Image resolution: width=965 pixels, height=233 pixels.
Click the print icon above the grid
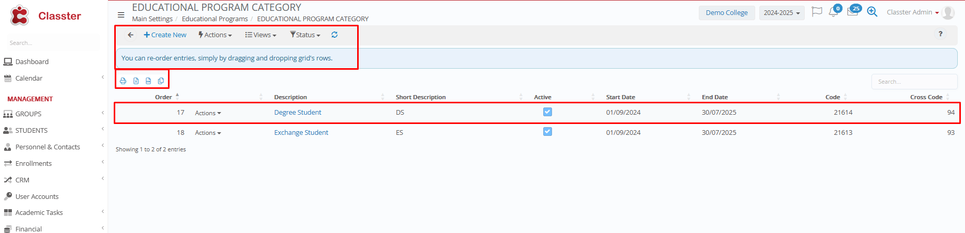123,81
